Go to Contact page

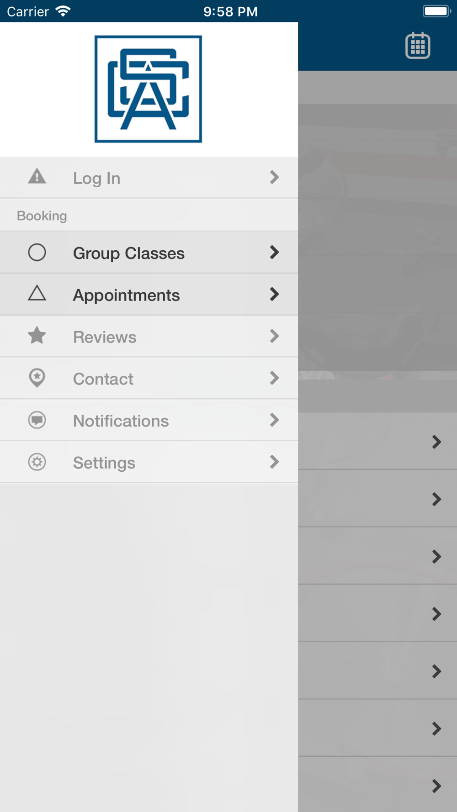click(149, 379)
